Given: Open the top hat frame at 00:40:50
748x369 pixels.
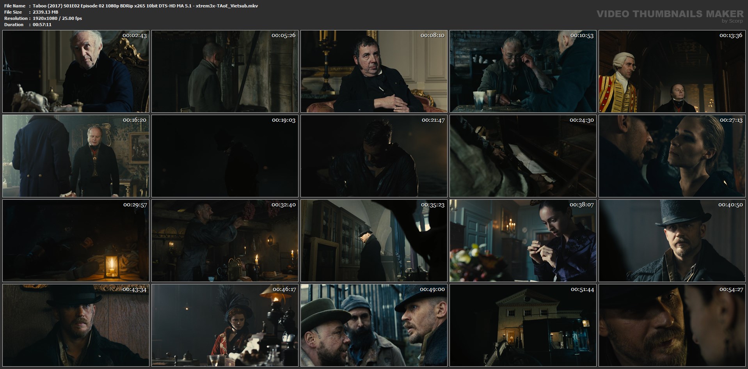Looking at the screenshot, I should [x=672, y=241].
